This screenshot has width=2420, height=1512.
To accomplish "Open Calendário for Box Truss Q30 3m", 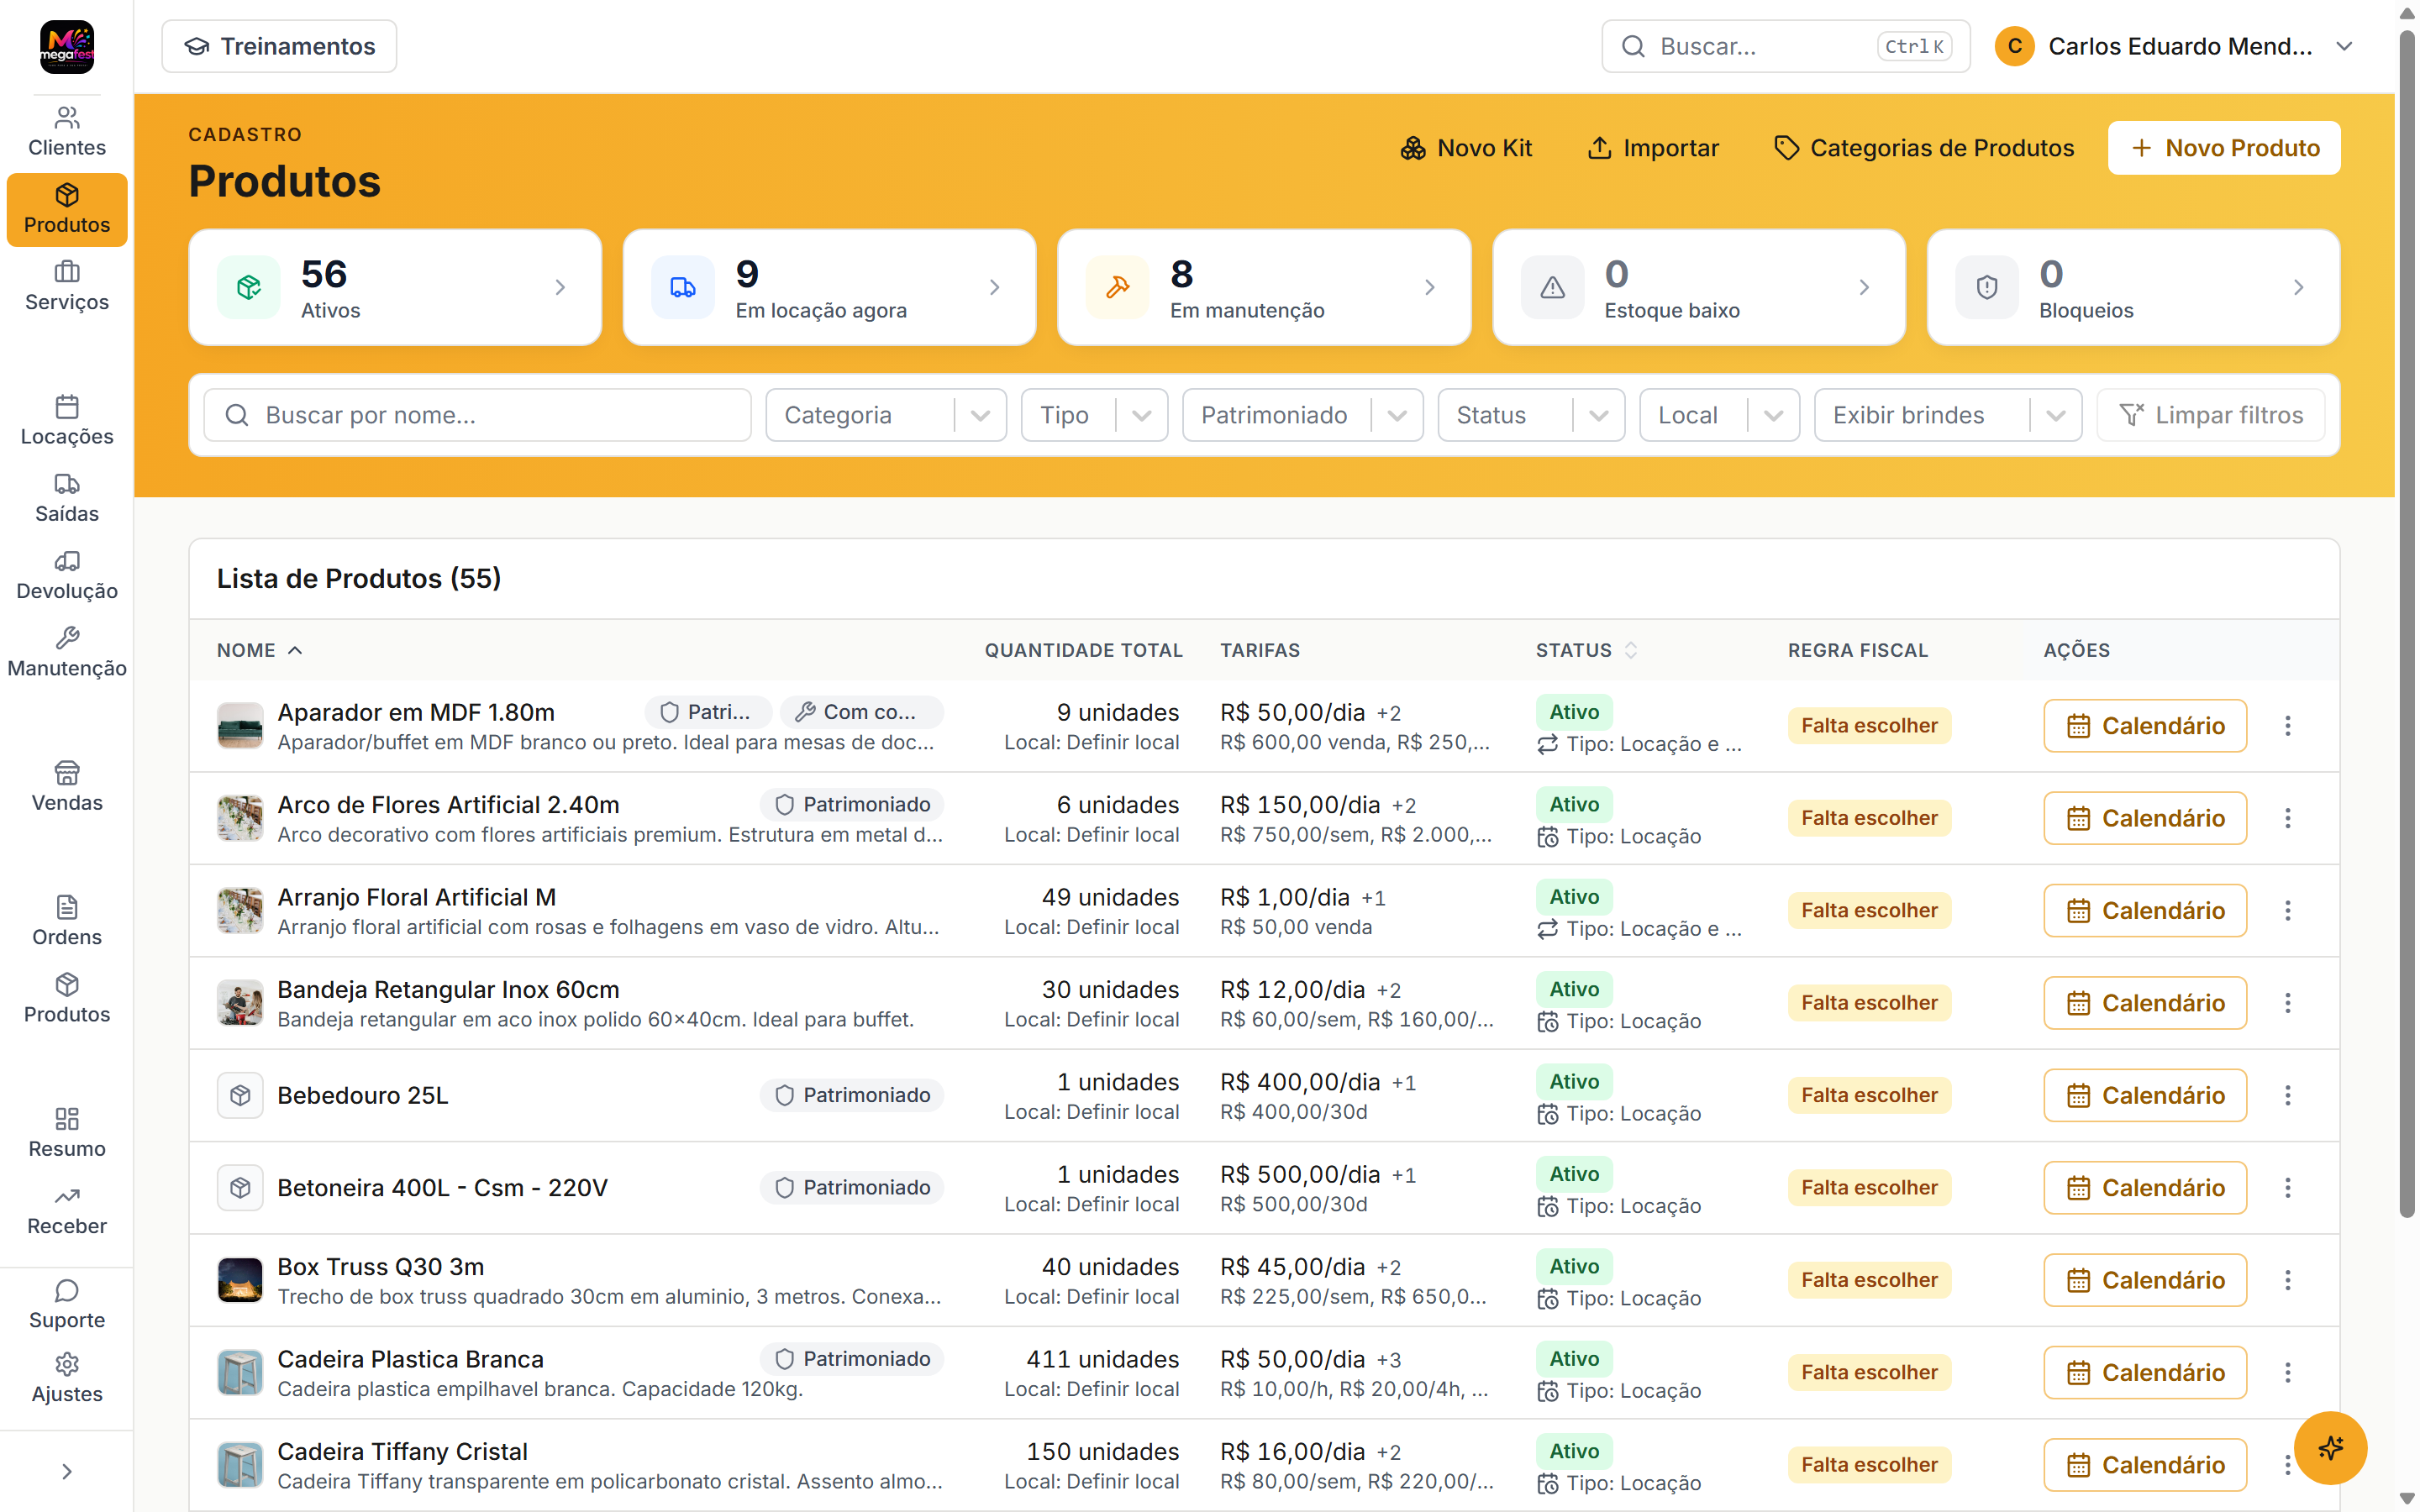I will point(2145,1280).
